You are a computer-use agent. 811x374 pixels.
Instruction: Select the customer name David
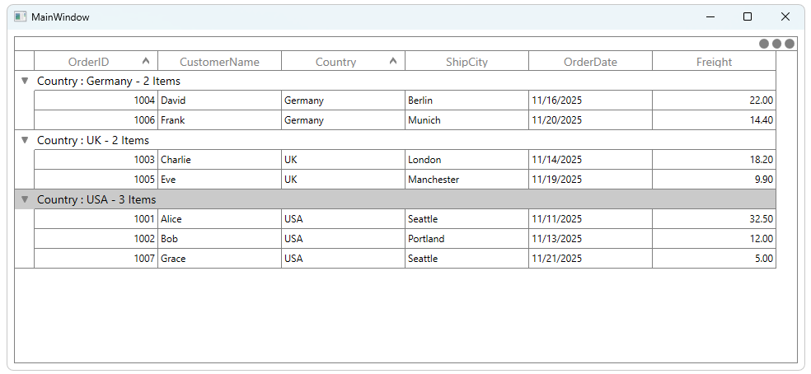coord(220,101)
